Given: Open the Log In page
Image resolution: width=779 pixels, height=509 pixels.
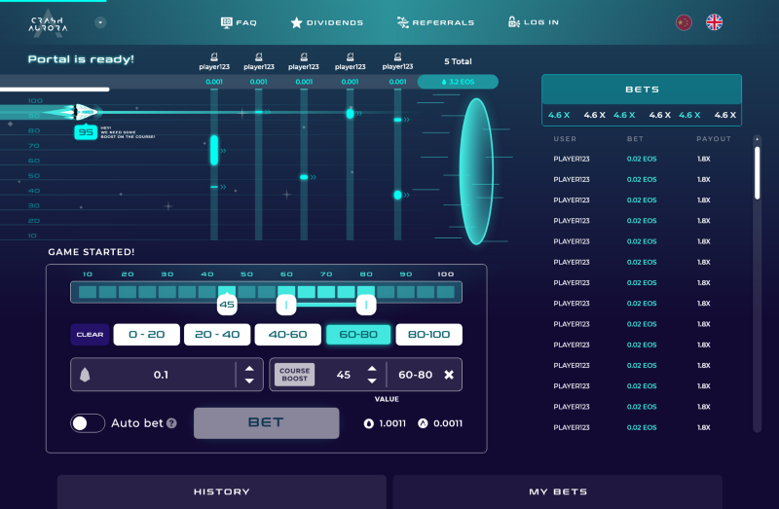Looking at the screenshot, I should pyautogui.click(x=533, y=21).
